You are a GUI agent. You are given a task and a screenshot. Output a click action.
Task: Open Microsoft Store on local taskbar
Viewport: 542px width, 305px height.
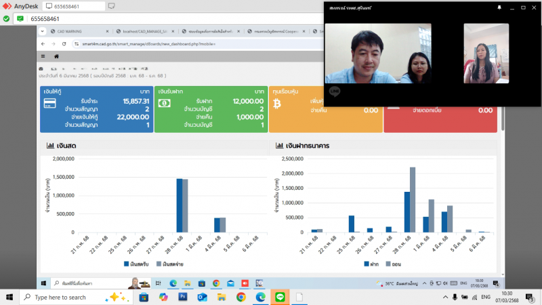click(x=144, y=298)
